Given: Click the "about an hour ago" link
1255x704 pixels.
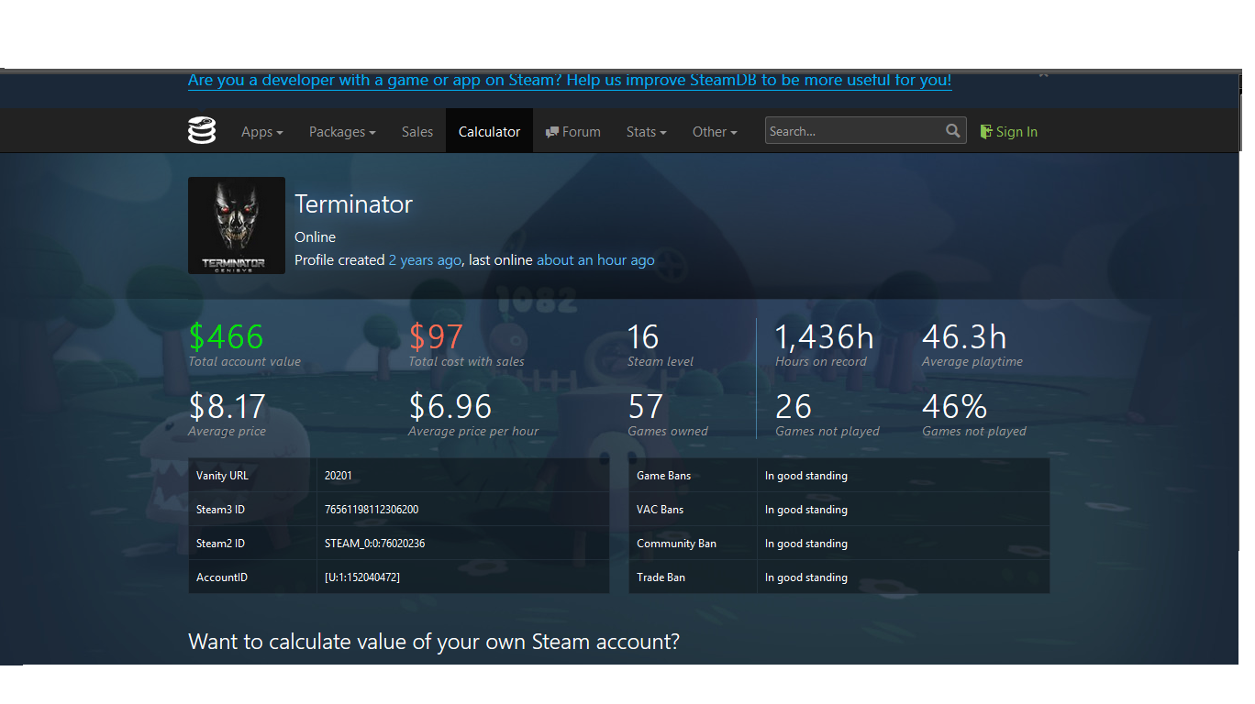Looking at the screenshot, I should point(595,260).
